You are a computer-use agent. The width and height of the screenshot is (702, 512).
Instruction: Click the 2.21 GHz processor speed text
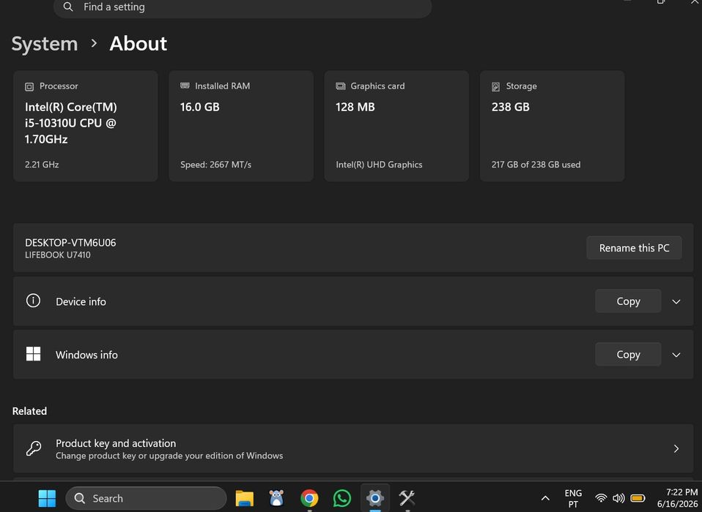pyautogui.click(x=42, y=165)
